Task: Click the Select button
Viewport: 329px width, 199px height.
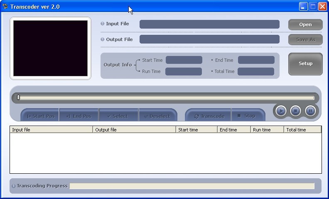Action: (x=118, y=116)
